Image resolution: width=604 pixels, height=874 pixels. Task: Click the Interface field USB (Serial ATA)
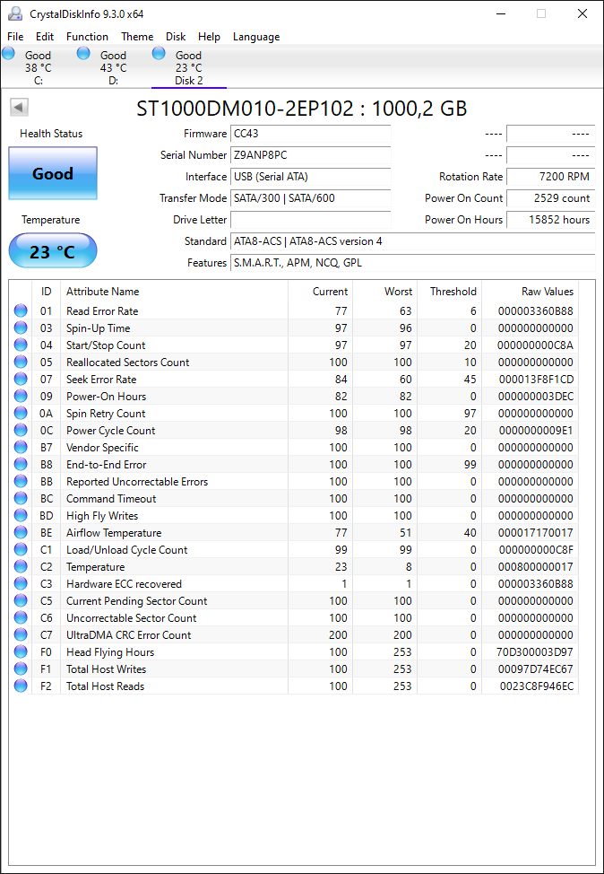coord(311,177)
